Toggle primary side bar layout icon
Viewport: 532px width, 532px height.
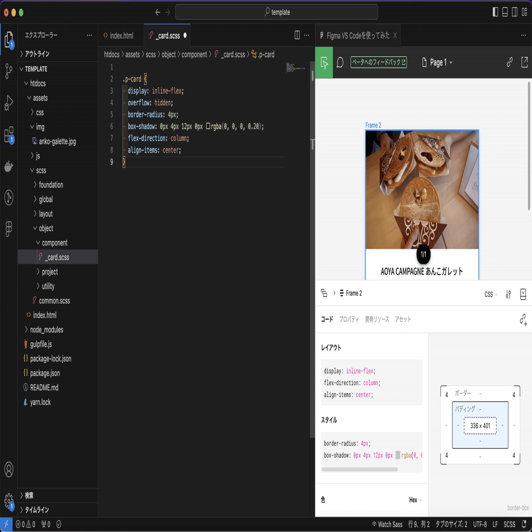(x=495, y=12)
